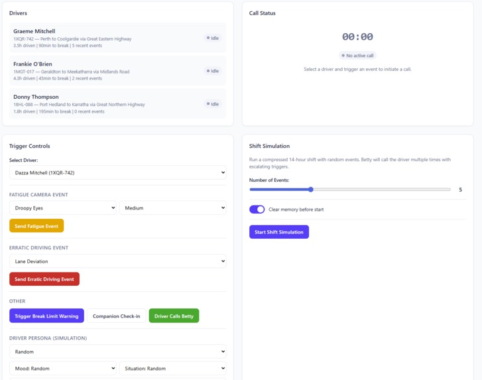Select Donny Thompson driver card
Viewport: 482px width, 380px height.
pos(118,103)
